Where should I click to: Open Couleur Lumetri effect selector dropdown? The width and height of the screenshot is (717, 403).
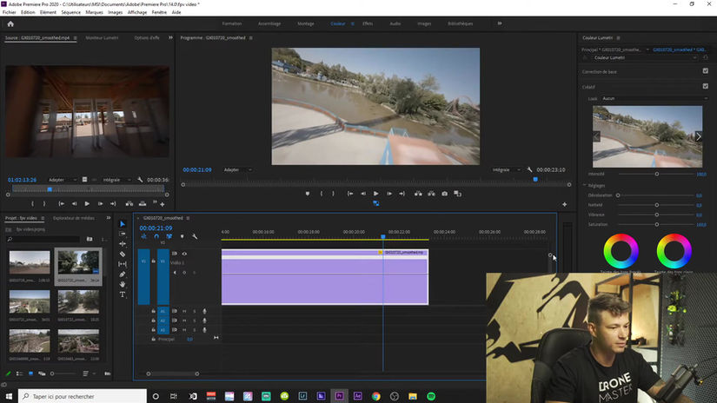tap(645, 57)
